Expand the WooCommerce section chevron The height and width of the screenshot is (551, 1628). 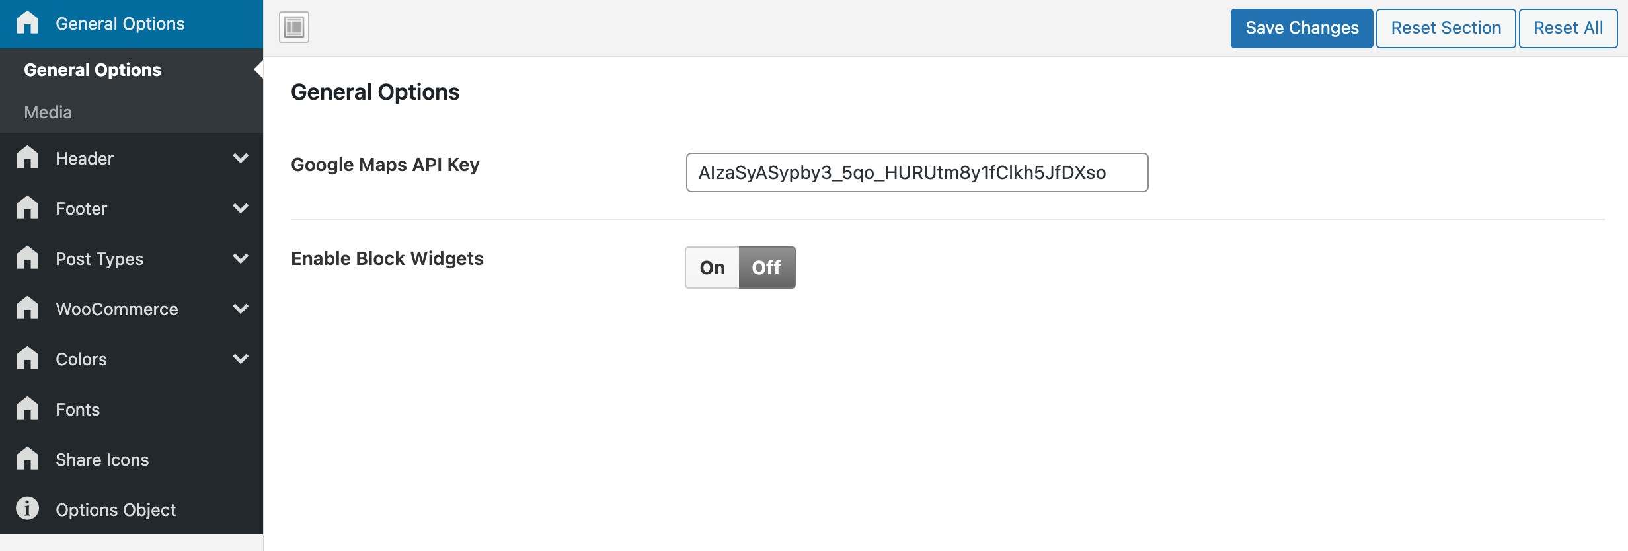pyautogui.click(x=241, y=309)
